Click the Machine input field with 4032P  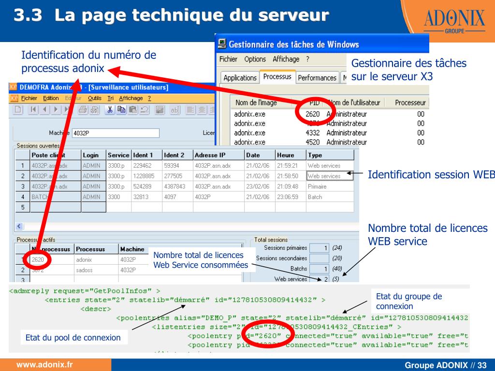116,133
